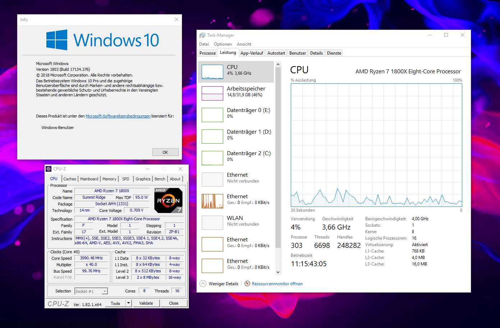The width and height of the screenshot is (500, 328).
Task: Open the Datei menu in Task-Manager
Action: click(204, 44)
